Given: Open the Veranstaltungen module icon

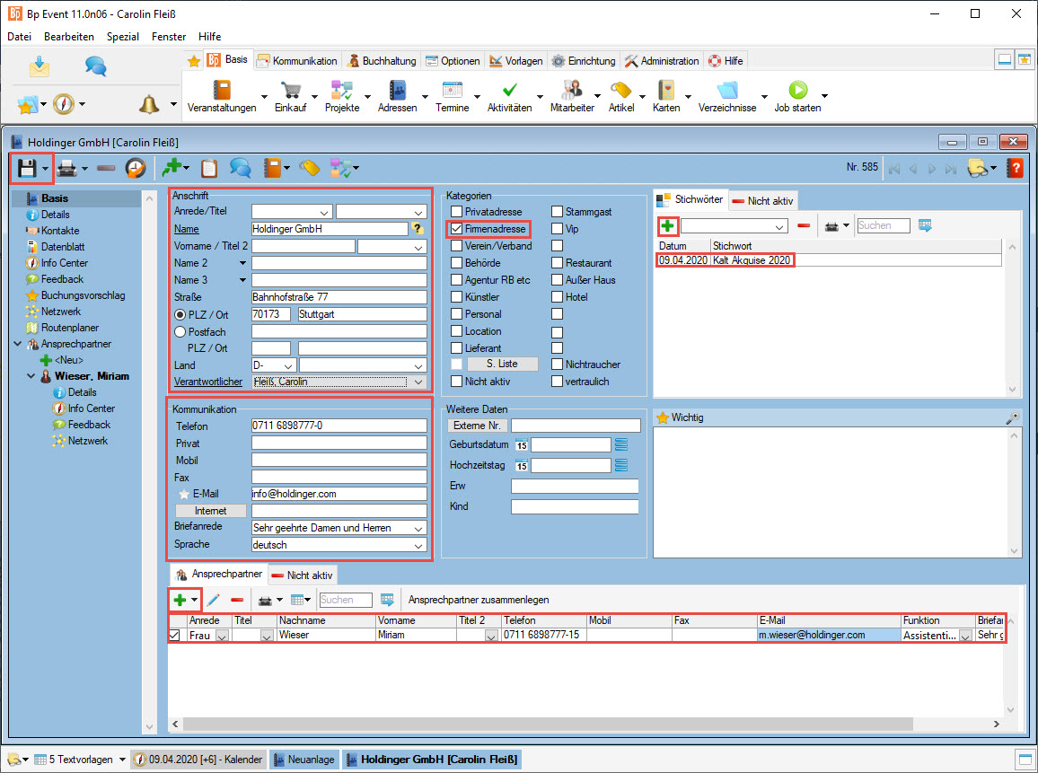Looking at the screenshot, I should [x=221, y=91].
